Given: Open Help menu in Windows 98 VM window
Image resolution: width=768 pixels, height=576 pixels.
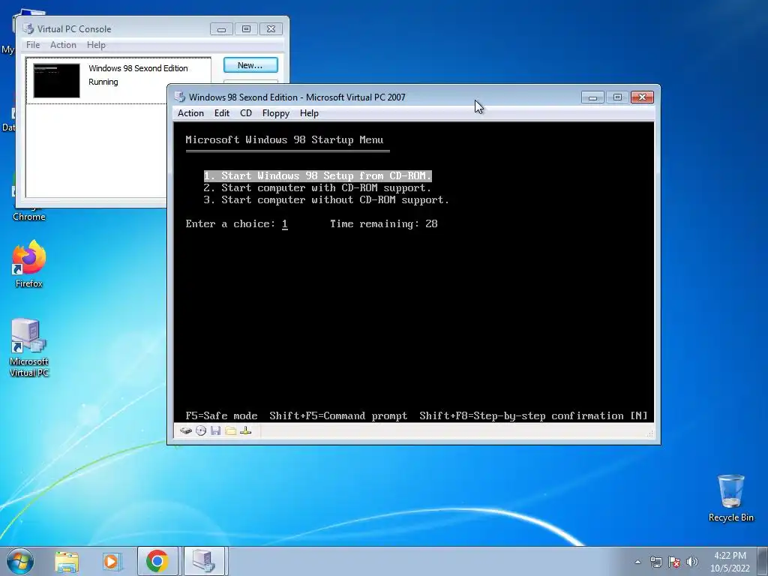Looking at the screenshot, I should pyautogui.click(x=309, y=113).
